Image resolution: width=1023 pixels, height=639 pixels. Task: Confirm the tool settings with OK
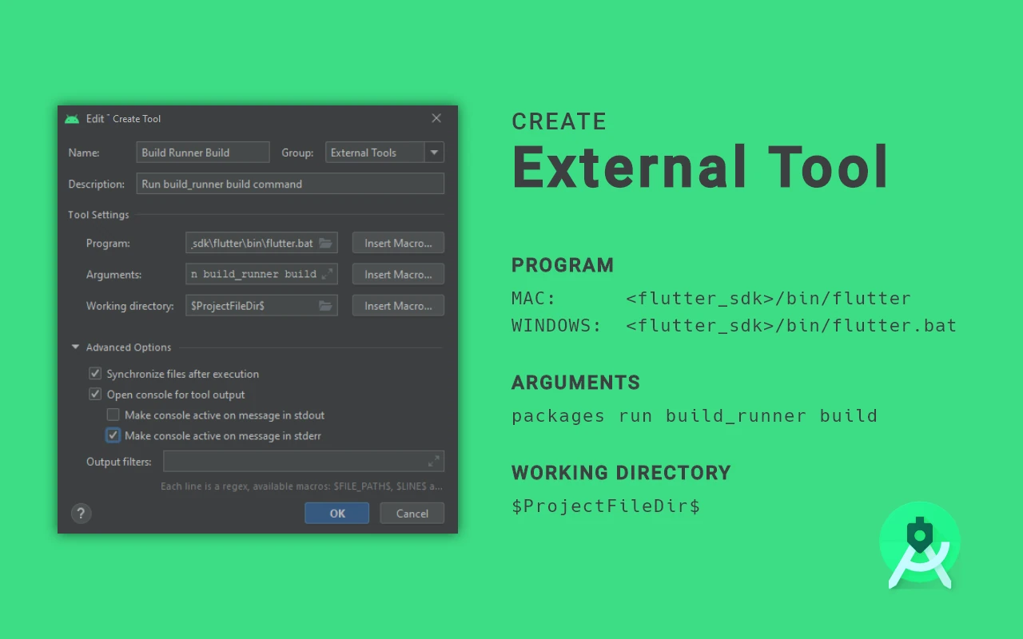coord(336,513)
